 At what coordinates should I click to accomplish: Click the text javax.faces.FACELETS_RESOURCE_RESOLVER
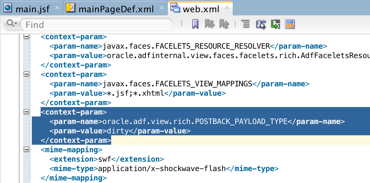pos(186,46)
